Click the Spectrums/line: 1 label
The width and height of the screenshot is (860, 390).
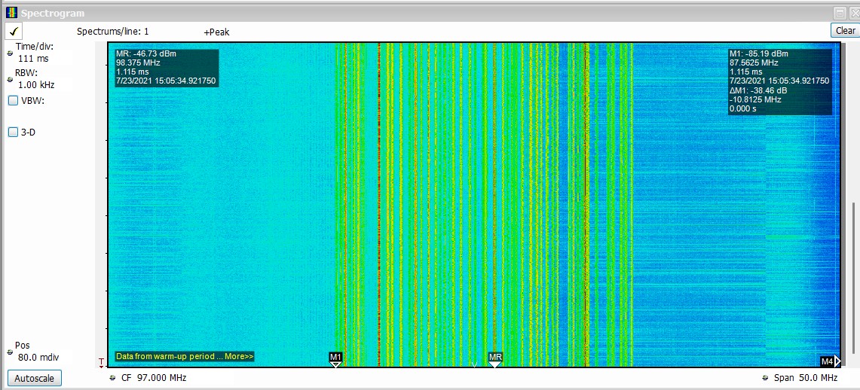click(112, 32)
